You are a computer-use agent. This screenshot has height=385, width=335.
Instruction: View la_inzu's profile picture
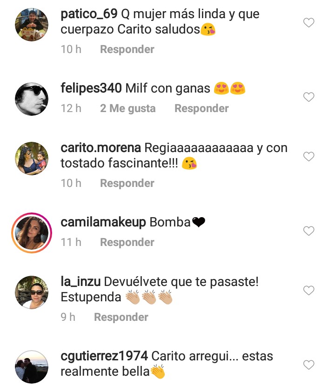point(32,292)
